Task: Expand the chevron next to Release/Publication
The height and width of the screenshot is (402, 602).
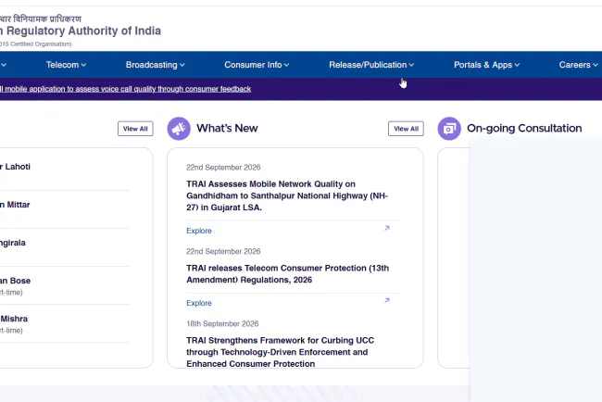Action: 411,65
